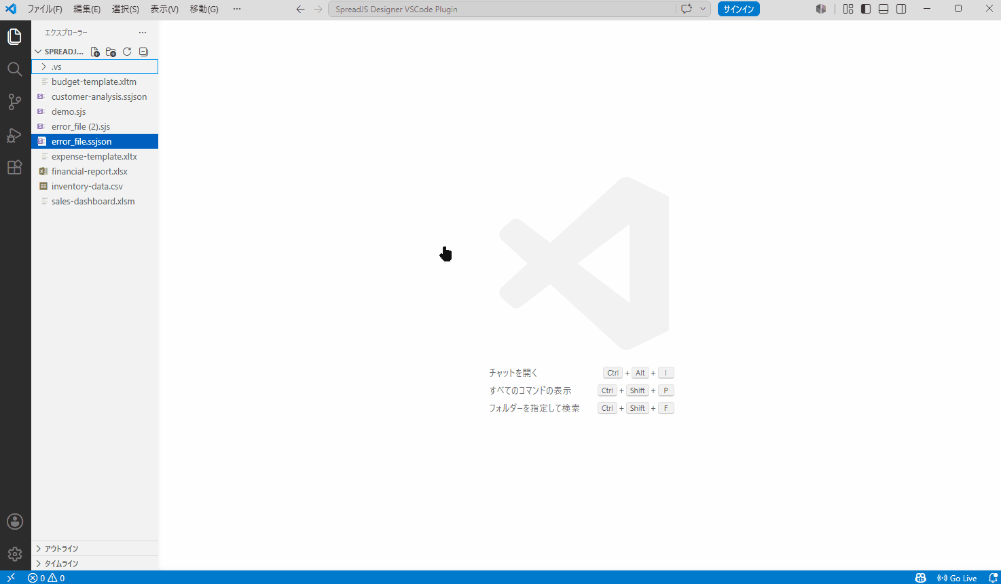This screenshot has height=584, width=1001.
Task: Open the Search view in activity bar
Action: pos(15,69)
